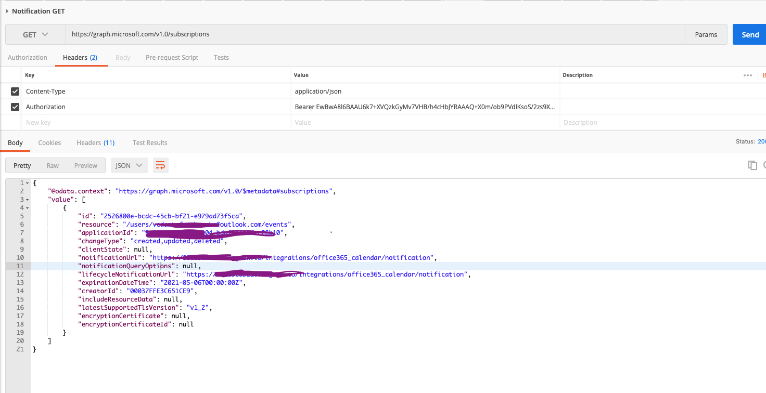Copy response with the clipboard icon
Screen dimensions: 766x393
(x=752, y=165)
